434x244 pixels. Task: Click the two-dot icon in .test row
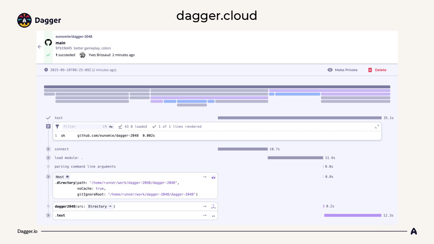coord(213,216)
